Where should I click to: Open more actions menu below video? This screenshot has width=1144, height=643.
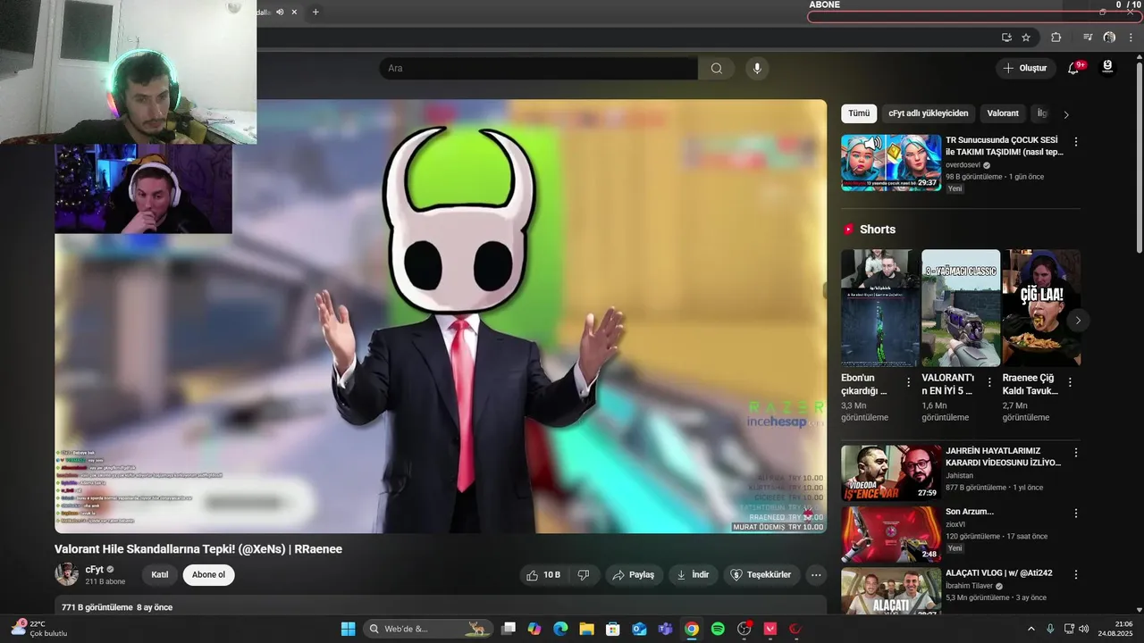pos(815,575)
